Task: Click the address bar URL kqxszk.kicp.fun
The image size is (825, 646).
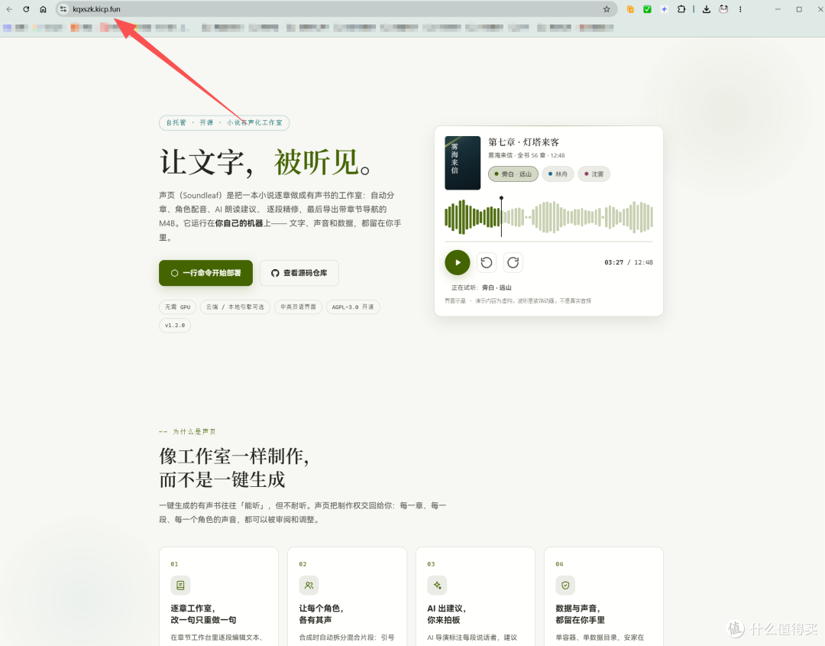Action: 96,9
